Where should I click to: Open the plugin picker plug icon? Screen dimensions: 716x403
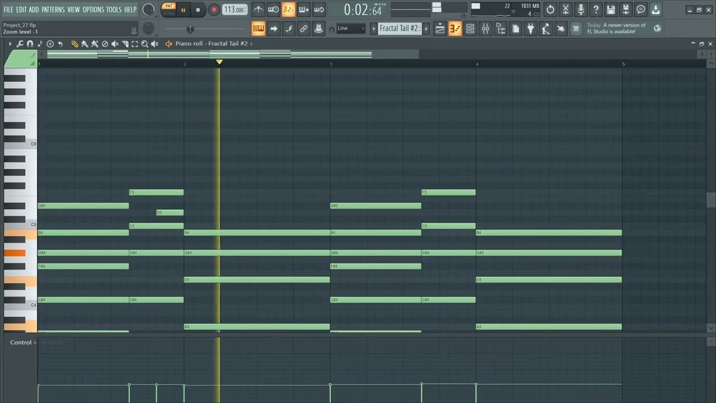(531, 29)
